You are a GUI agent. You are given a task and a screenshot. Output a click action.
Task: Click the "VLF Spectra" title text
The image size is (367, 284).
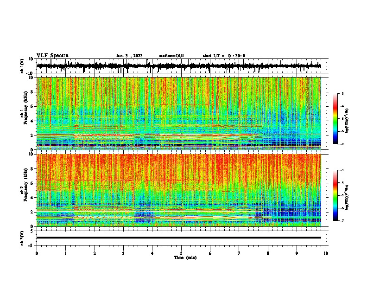52,56
